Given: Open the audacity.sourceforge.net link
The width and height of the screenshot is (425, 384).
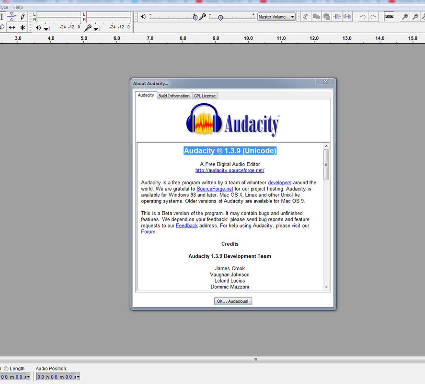Looking at the screenshot, I should 230,170.
